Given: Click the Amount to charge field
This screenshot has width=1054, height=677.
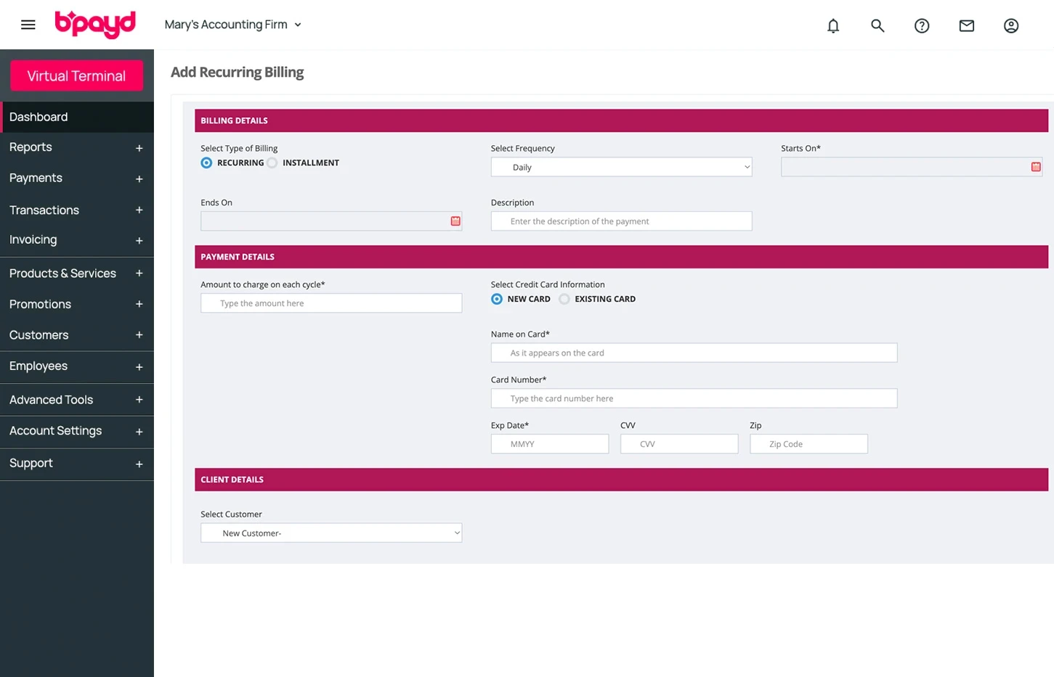Looking at the screenshot, I should pyautogui.click(x=331, y=303).
